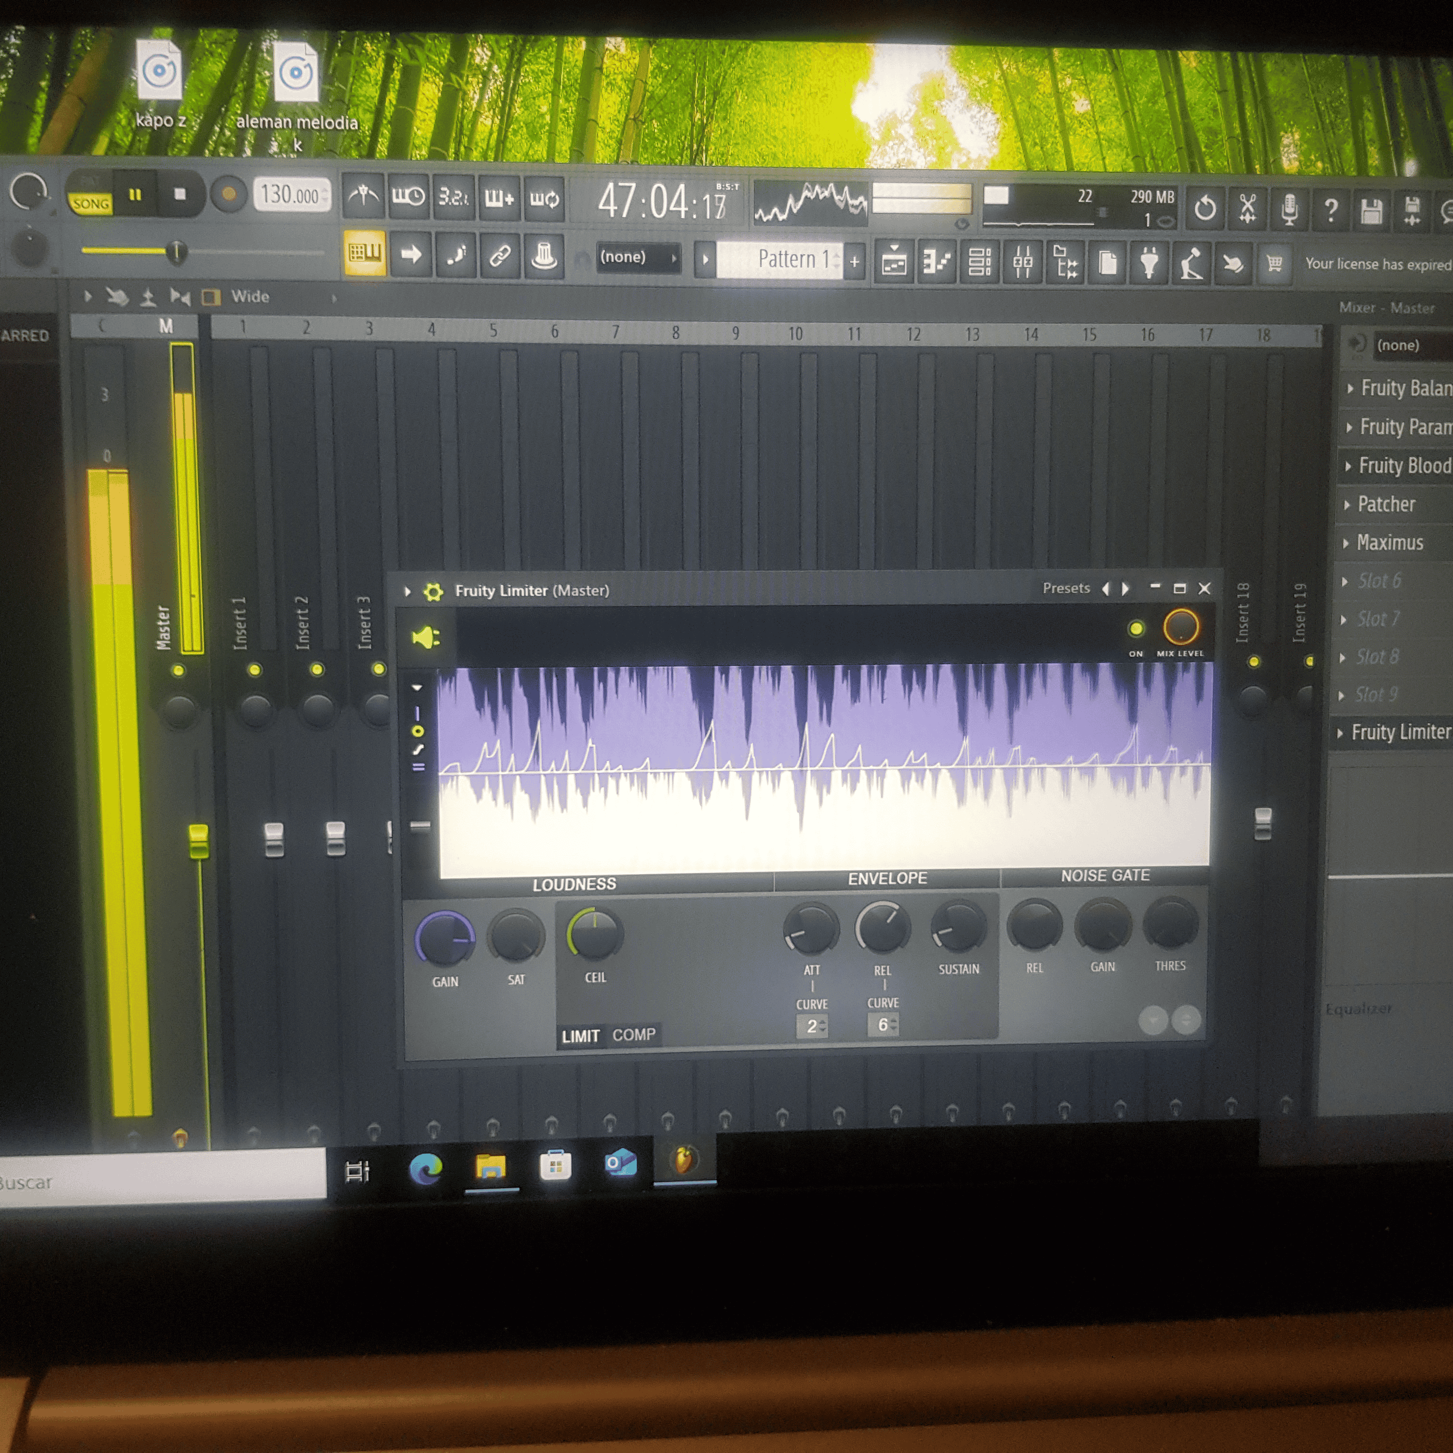Toggle the 3-2-1 countdown before recording
1453x1453 pixels.
tap(454, 198)
